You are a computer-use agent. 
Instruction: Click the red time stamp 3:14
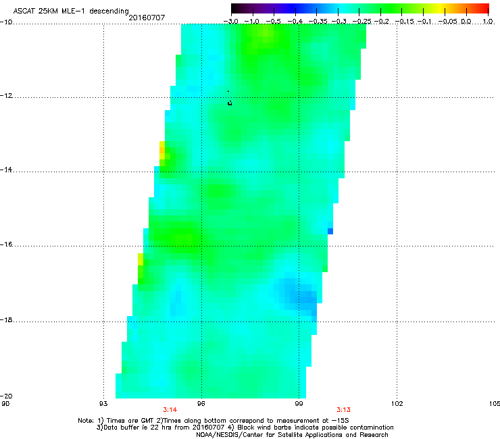170,410
